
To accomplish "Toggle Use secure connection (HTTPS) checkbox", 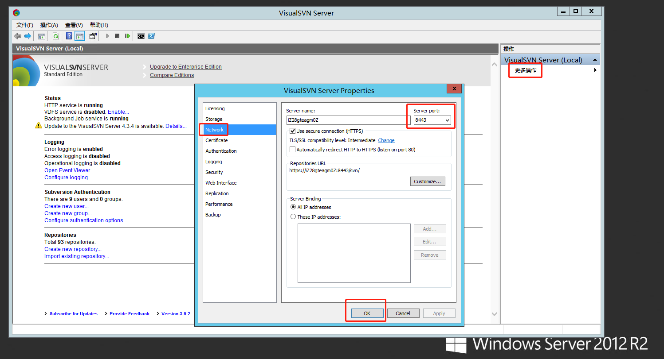I will coord(293,131).
